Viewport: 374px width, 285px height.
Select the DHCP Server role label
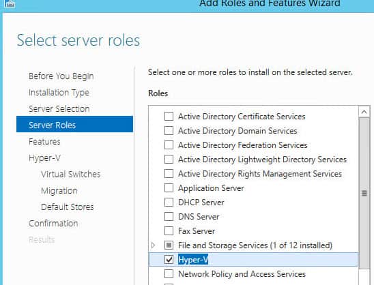[x=201, y=202]
